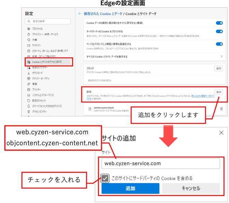Click the appearance (外観) icon
Viewport: 229px width, 203px height.
coord(29,40)
